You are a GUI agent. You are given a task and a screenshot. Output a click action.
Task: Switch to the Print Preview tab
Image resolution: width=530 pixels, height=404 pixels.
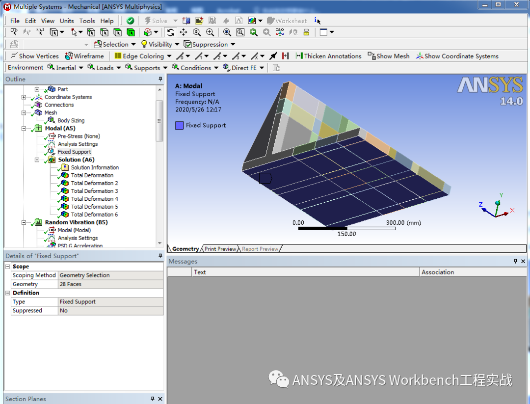220,249
